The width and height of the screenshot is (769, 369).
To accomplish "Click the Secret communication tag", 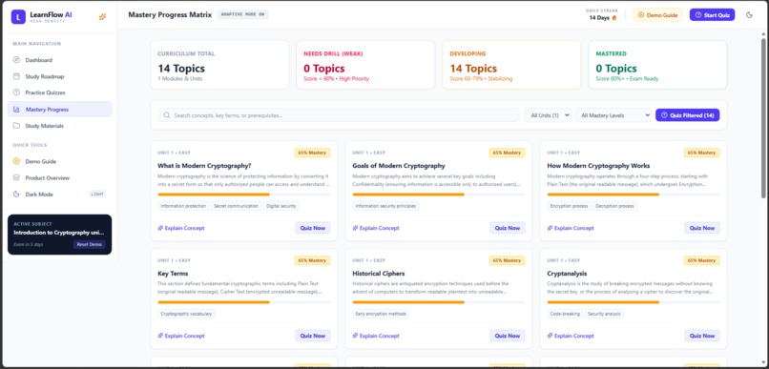I will (236, 206).
